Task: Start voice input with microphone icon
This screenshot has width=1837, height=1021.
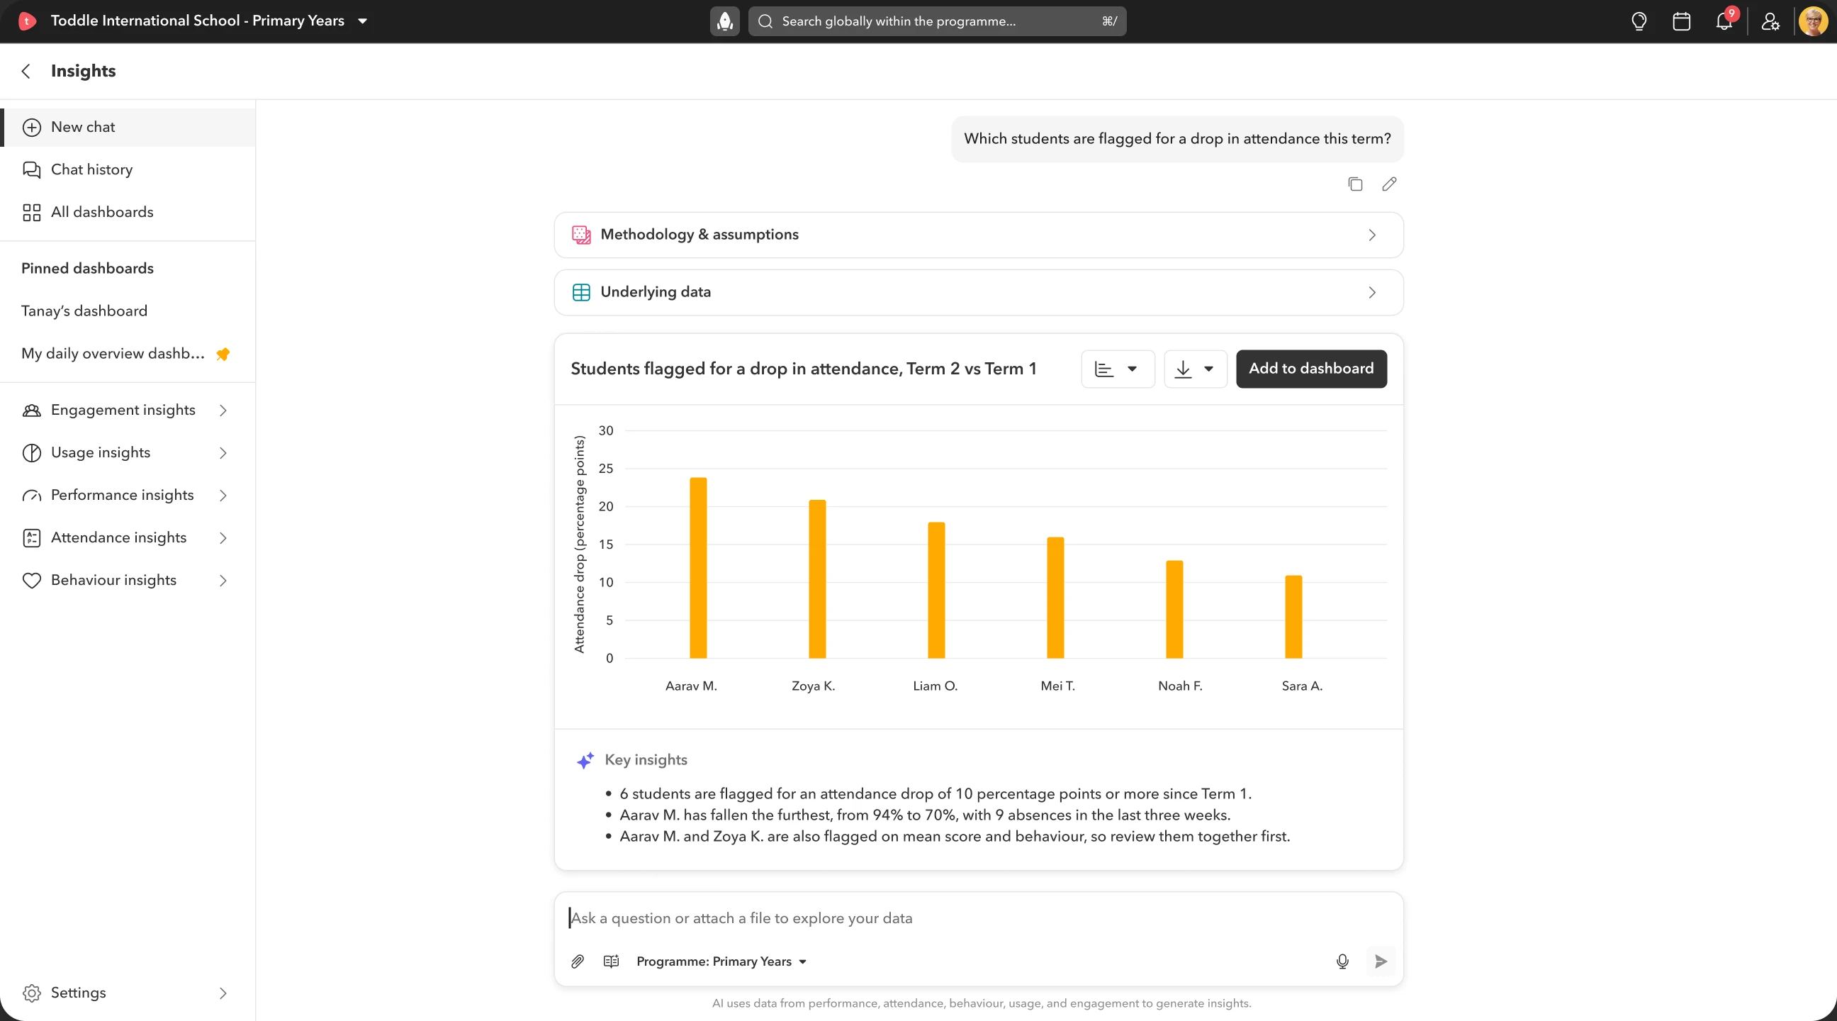Action: tap(1342, 961)
